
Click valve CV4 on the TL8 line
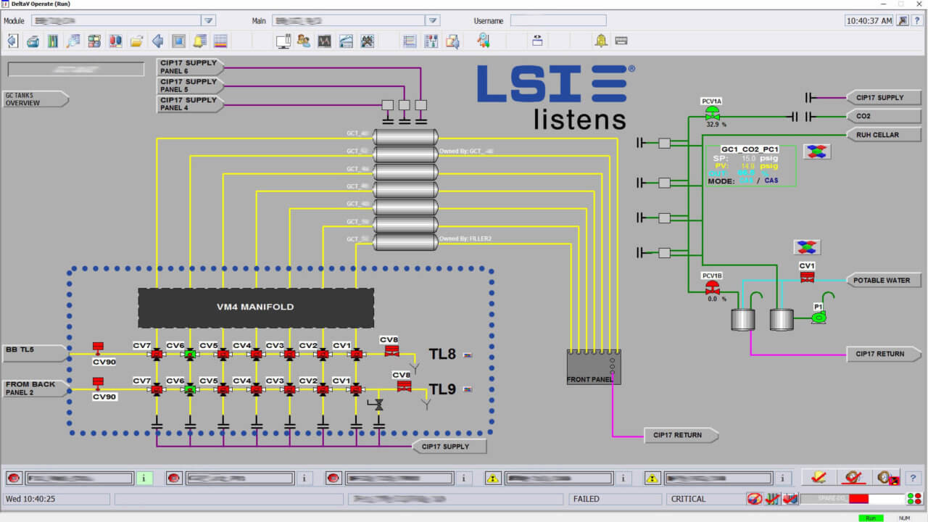click(x=257, y=354)
